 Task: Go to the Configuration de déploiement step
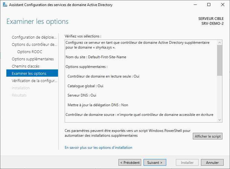[34, 37]
